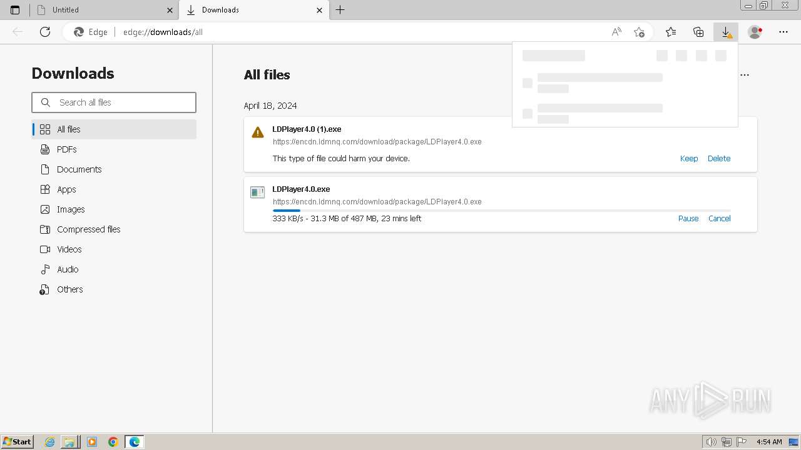Toggle the Downloads flyout toolbar button
The image size is (801, 450).
tap(726, 32)
